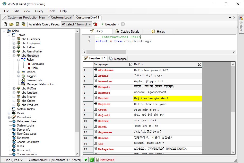Expand row details for Afrikaans
This screenshot has height=163, width=244.
click(95, 70)
